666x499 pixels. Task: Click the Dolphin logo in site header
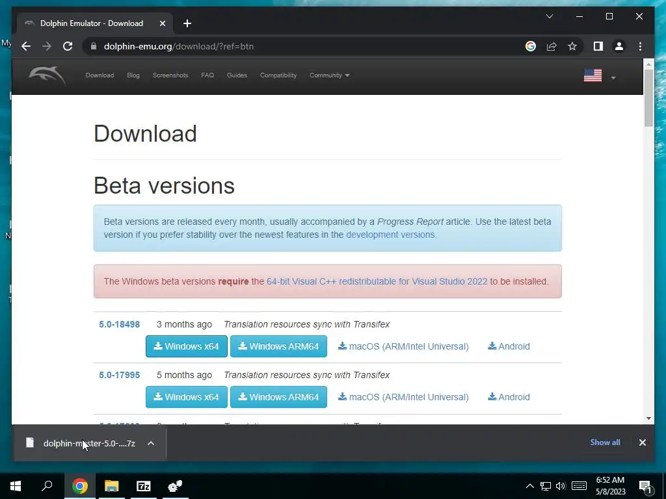47,75
